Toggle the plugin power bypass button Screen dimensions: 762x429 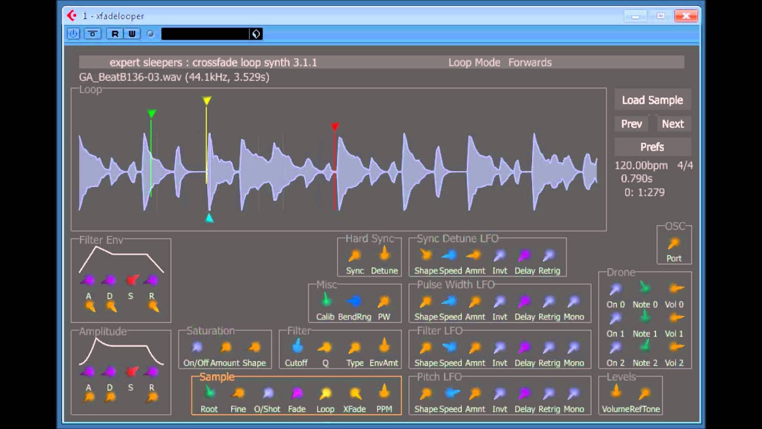point(73,34)
